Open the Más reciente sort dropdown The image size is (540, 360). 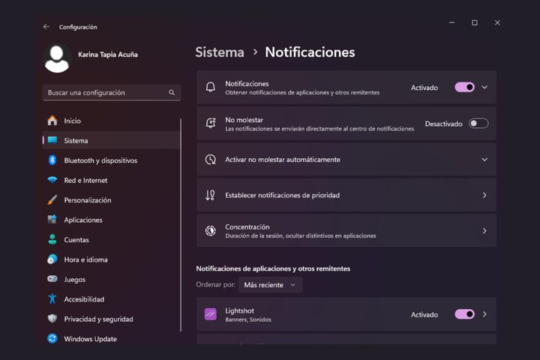(x=270, y=285)
